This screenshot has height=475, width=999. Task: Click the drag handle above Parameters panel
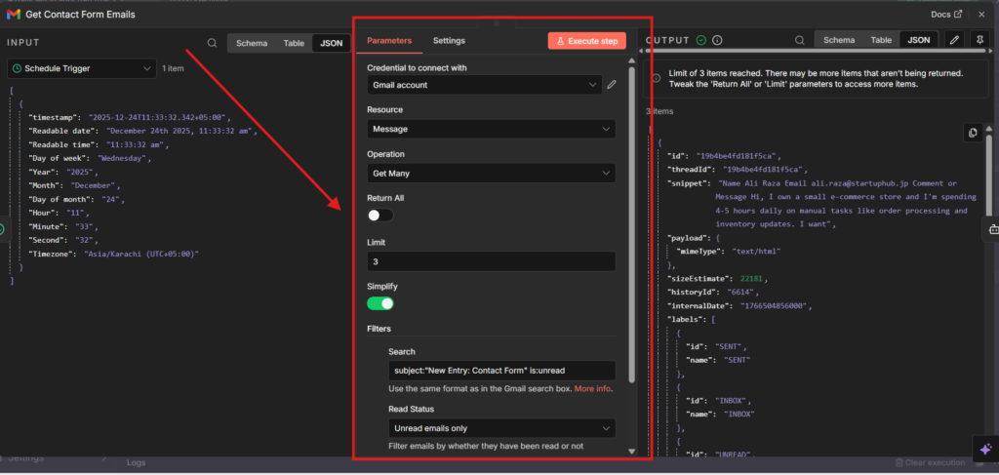click(x=497, y=22)
